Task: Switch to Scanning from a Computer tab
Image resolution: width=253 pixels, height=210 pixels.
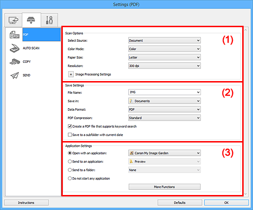Action: (13, 20)
